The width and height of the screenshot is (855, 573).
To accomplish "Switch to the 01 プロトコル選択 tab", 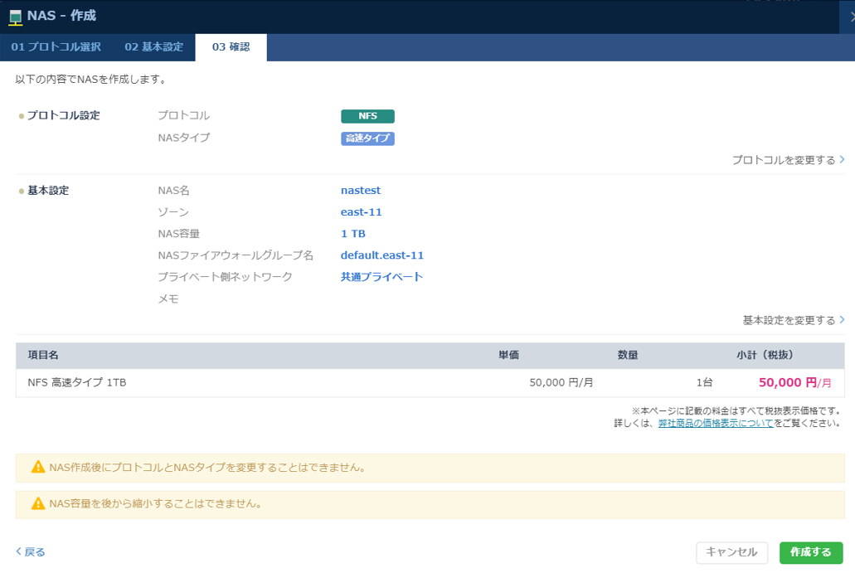I will (x=55, y=47).
